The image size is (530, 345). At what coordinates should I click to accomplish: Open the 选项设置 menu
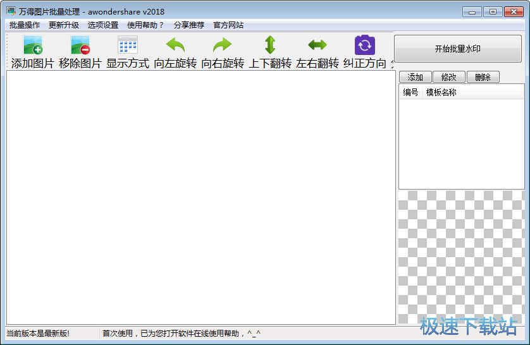[103, 25]
